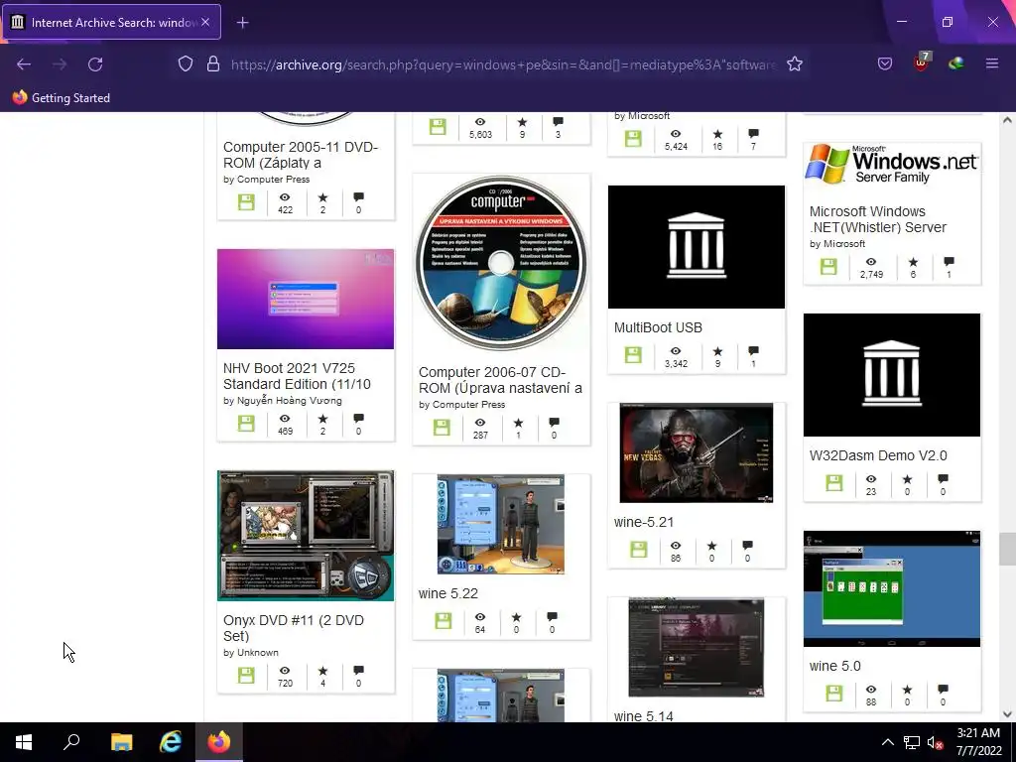Click the site lock padlock icon

(213, 63)
